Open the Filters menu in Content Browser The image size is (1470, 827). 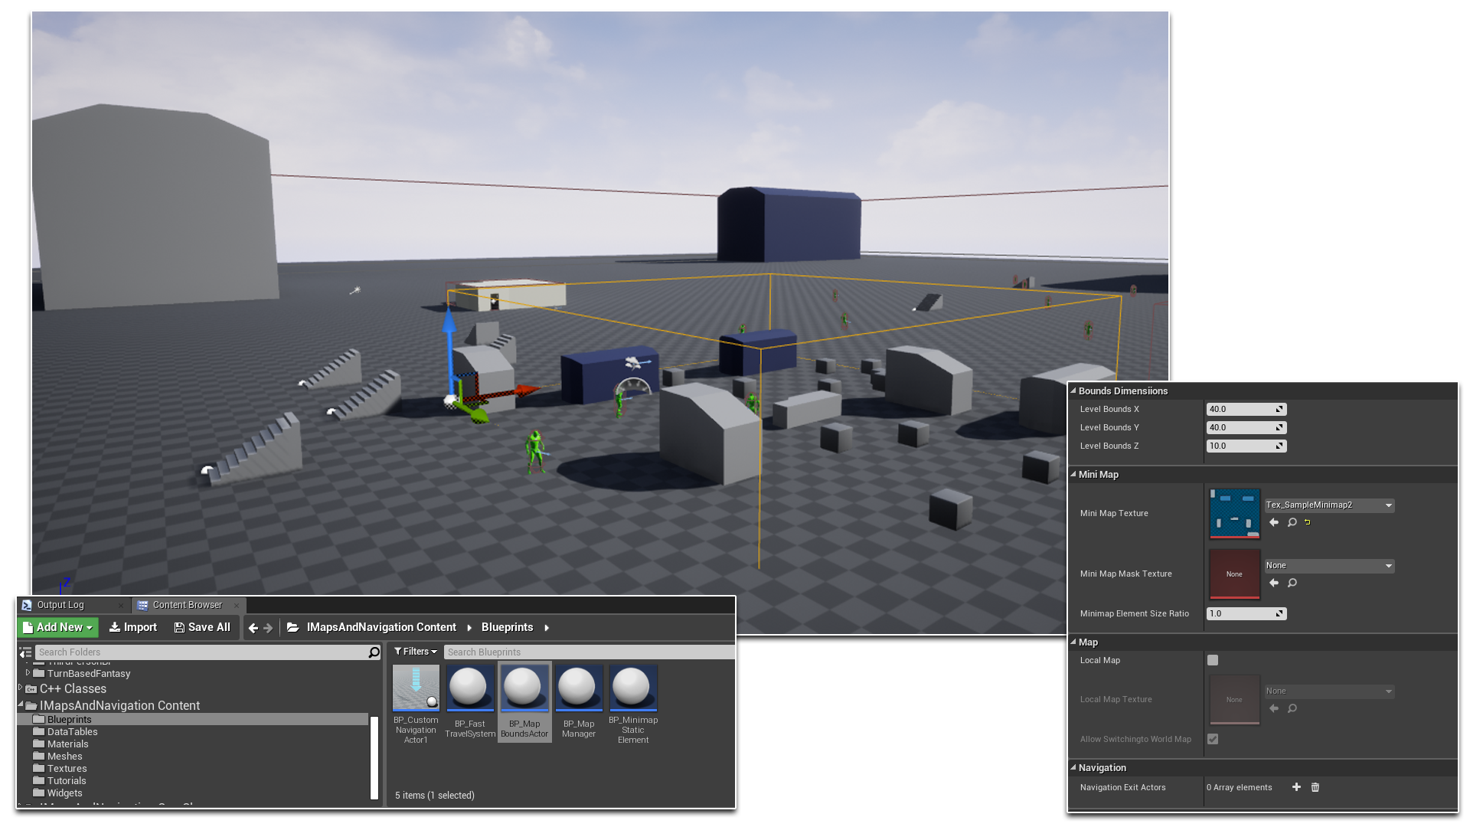415,652
